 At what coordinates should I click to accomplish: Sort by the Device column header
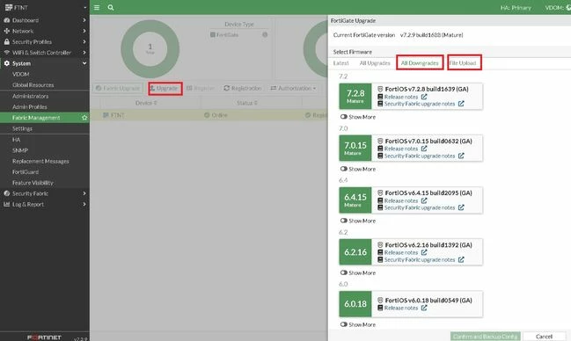pyautogui.click(x=146, y=103)
